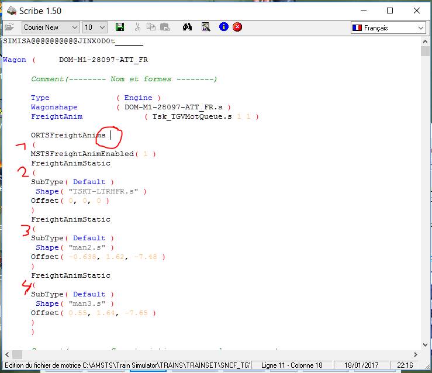The height and width of the screenshot is (373, 432).
Task: Click the horizontal scrollbar left arrow
Action: 7,354
